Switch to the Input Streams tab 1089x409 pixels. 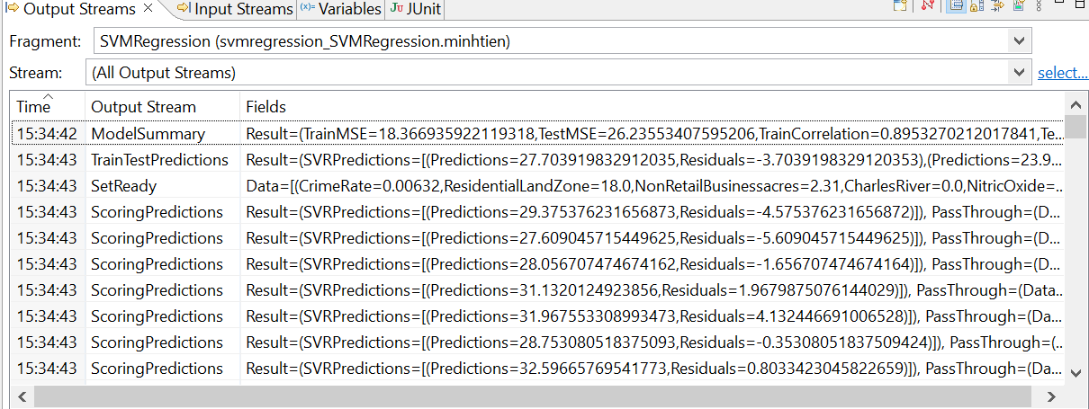click(x=236, y=9)
